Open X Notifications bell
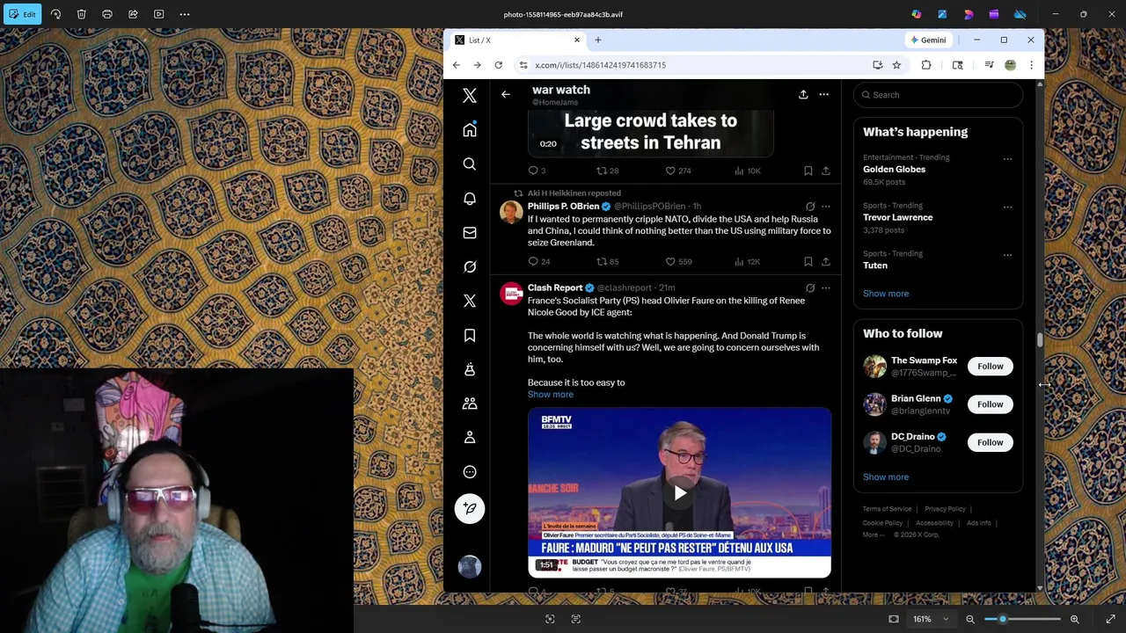This screenshot has height=633, width=1126. coord(470,199)
